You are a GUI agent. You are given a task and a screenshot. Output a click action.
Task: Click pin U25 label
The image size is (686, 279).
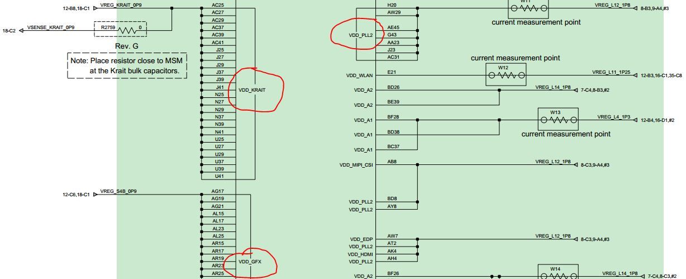pyautogui.click(x=220, y=139)
